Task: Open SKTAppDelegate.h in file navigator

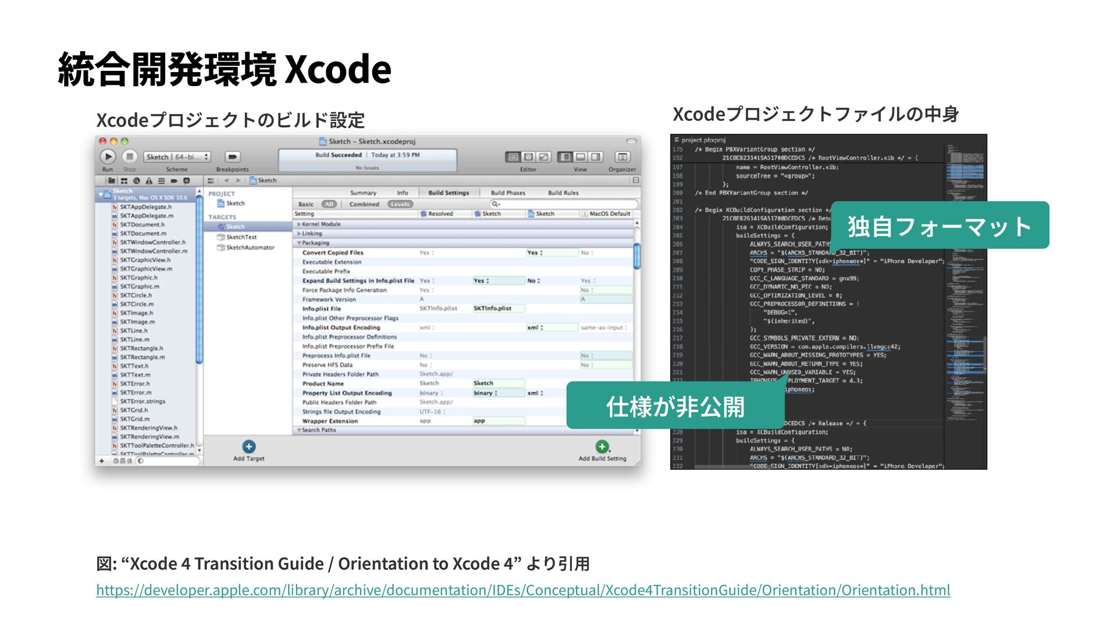Action: (142, 207)
